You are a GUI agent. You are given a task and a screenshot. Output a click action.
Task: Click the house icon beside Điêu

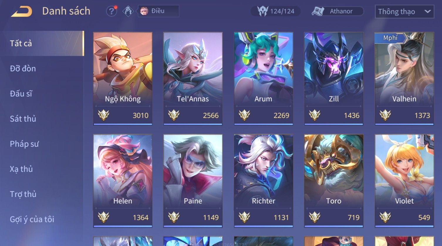tap(128, 11)
